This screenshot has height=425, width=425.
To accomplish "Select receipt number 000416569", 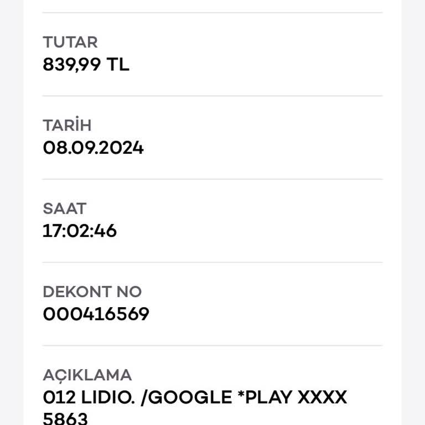I will [96, 314].
